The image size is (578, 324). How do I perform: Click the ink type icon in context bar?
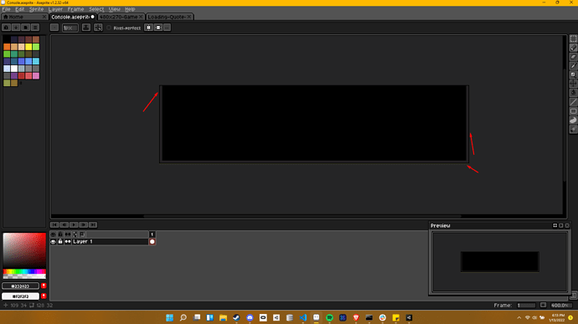tap(86, 28)
